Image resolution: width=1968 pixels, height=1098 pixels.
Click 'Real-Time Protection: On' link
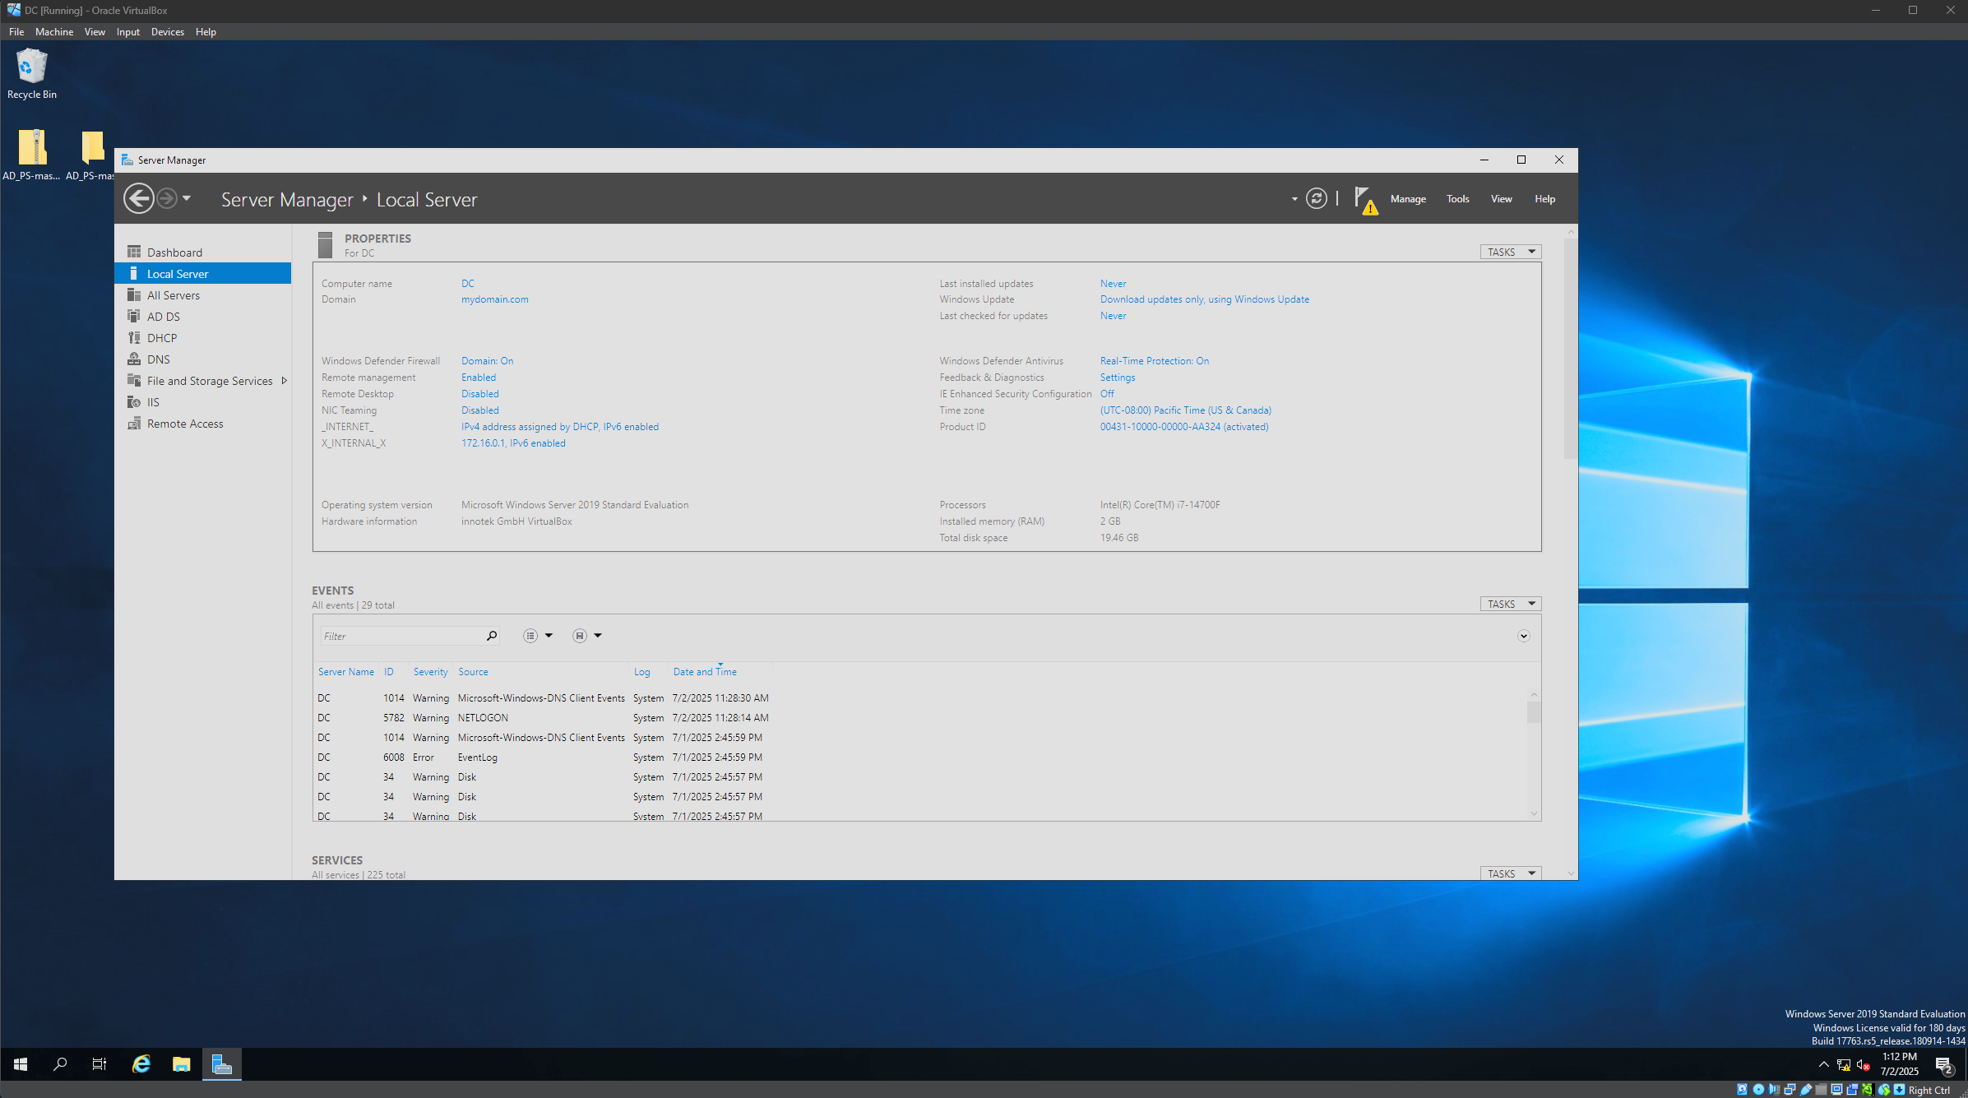pos(1155,361)
